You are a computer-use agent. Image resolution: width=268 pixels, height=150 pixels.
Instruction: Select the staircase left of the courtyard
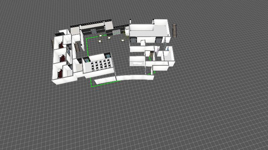[x=77, y=47]
